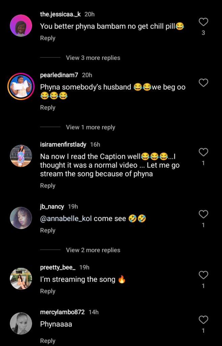Expand 'View 1 more reply'

(90, 127)
